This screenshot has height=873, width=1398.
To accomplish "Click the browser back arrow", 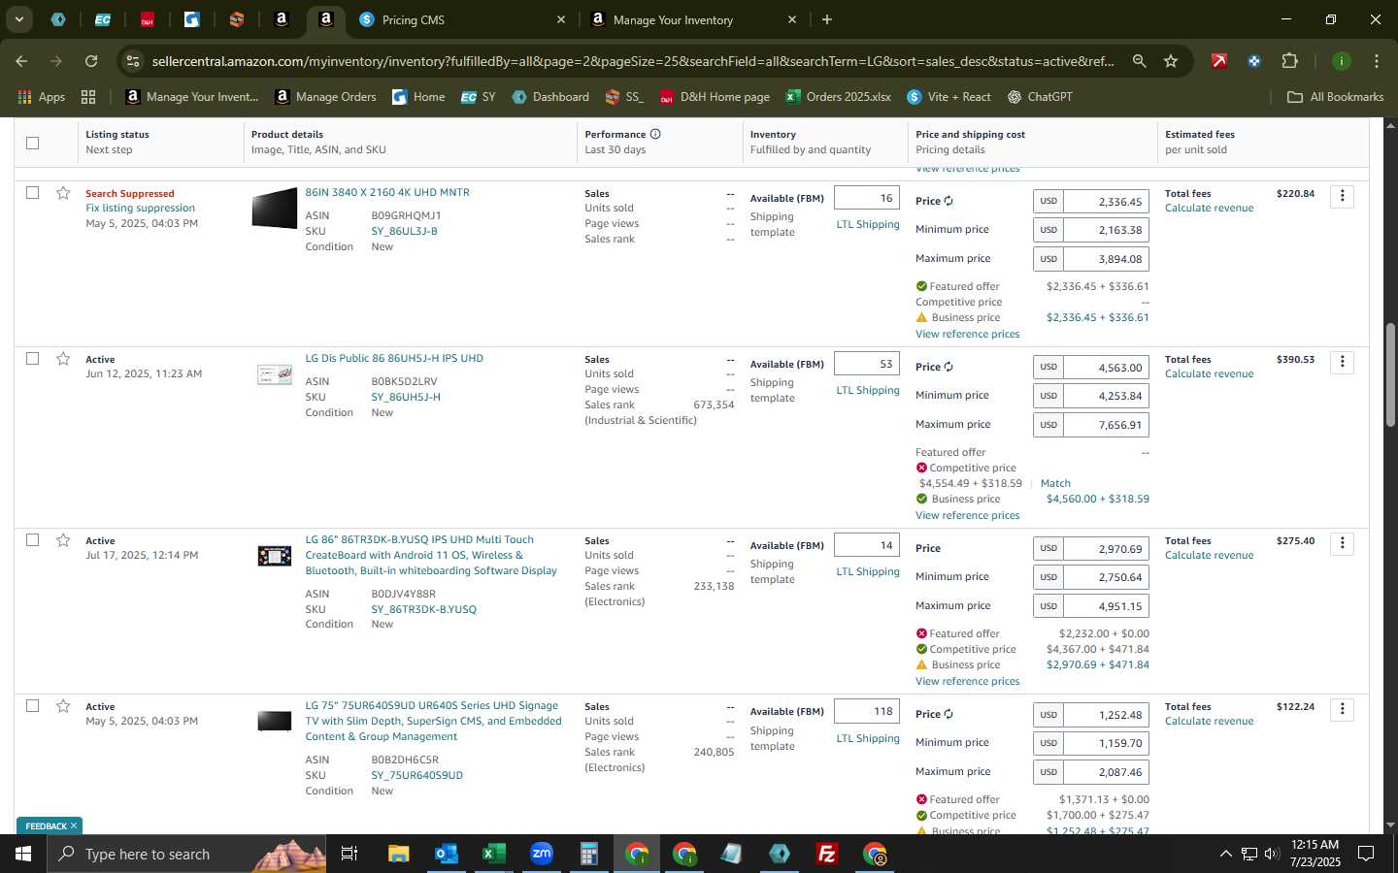I will coord(21,61).
